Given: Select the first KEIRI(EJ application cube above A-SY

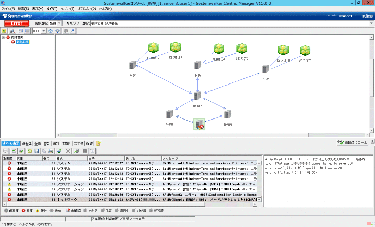Looking at the screenshot, I should [153, 47].
